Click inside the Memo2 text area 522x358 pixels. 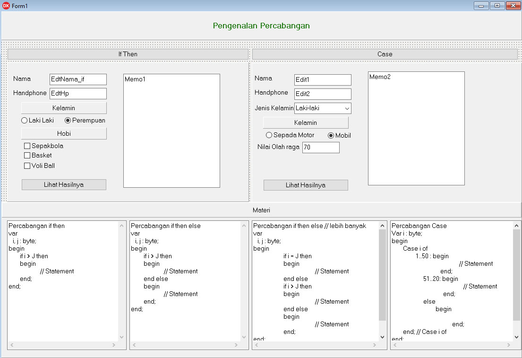coord(417,128)
